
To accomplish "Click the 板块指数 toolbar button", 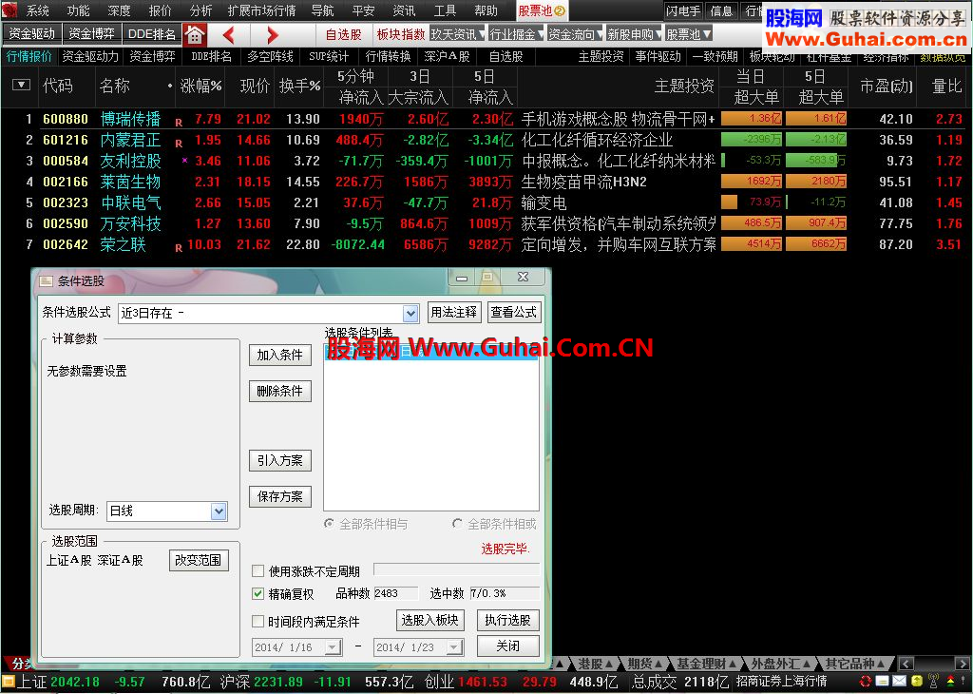I will point(401,35).
